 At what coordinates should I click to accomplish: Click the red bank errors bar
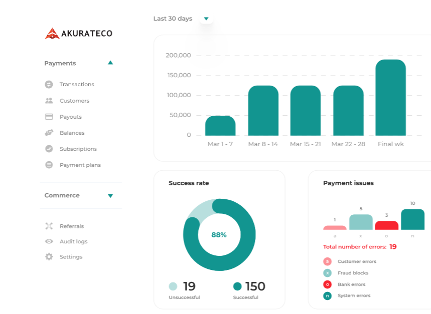pyautogui.click(x=386, y=225)
